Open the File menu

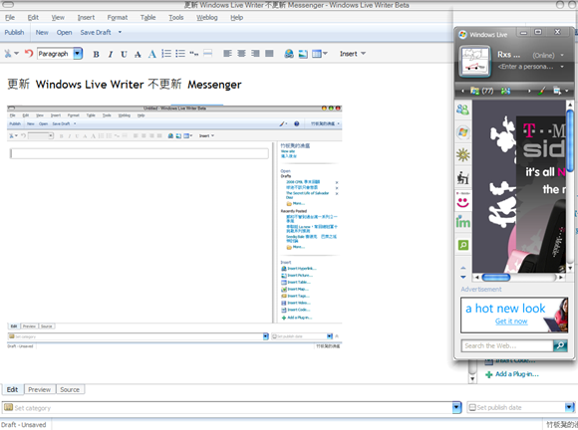(10, 17)
